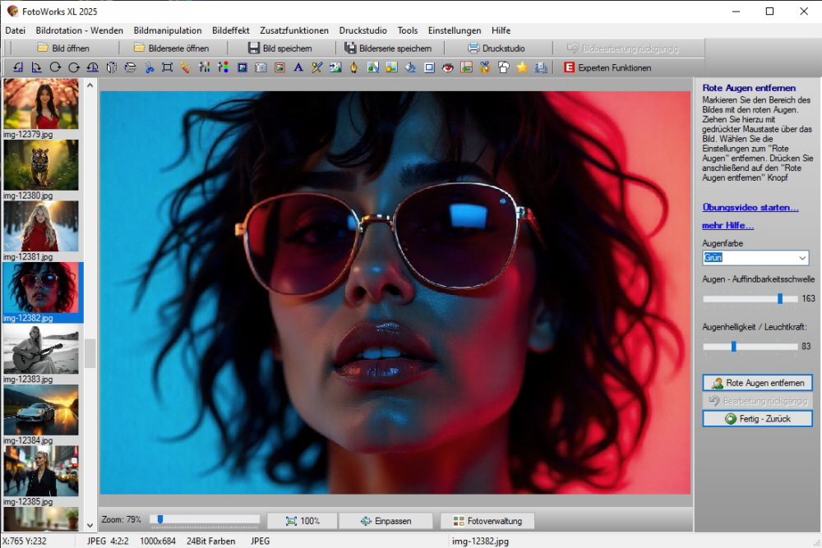Open Bilderserie öffnen from toolbar
The height and width of the screenshot is (548, 822).
[x=171, y=48]
